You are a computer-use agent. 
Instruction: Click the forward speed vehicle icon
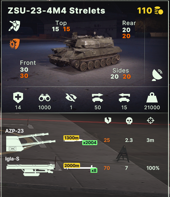(98, 98)
